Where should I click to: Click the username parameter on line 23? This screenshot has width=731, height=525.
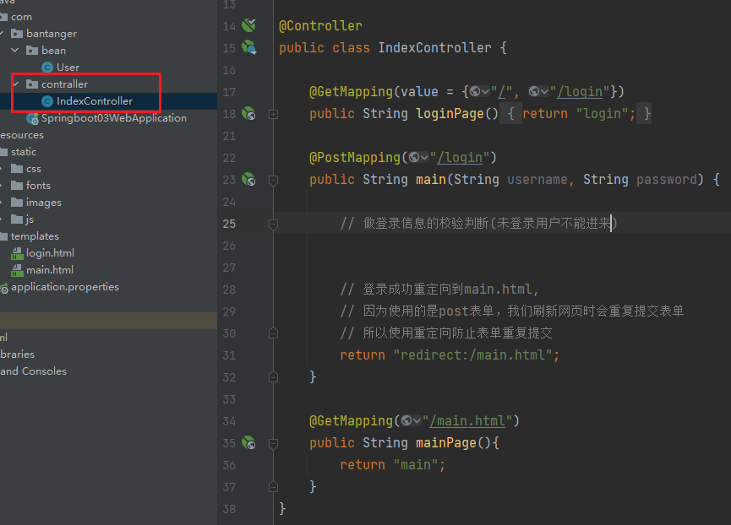[x=537, y=180]
